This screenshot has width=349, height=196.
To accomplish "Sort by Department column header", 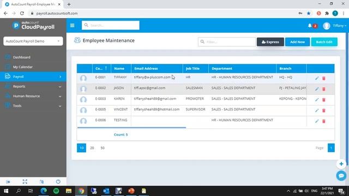I will 242,69.
